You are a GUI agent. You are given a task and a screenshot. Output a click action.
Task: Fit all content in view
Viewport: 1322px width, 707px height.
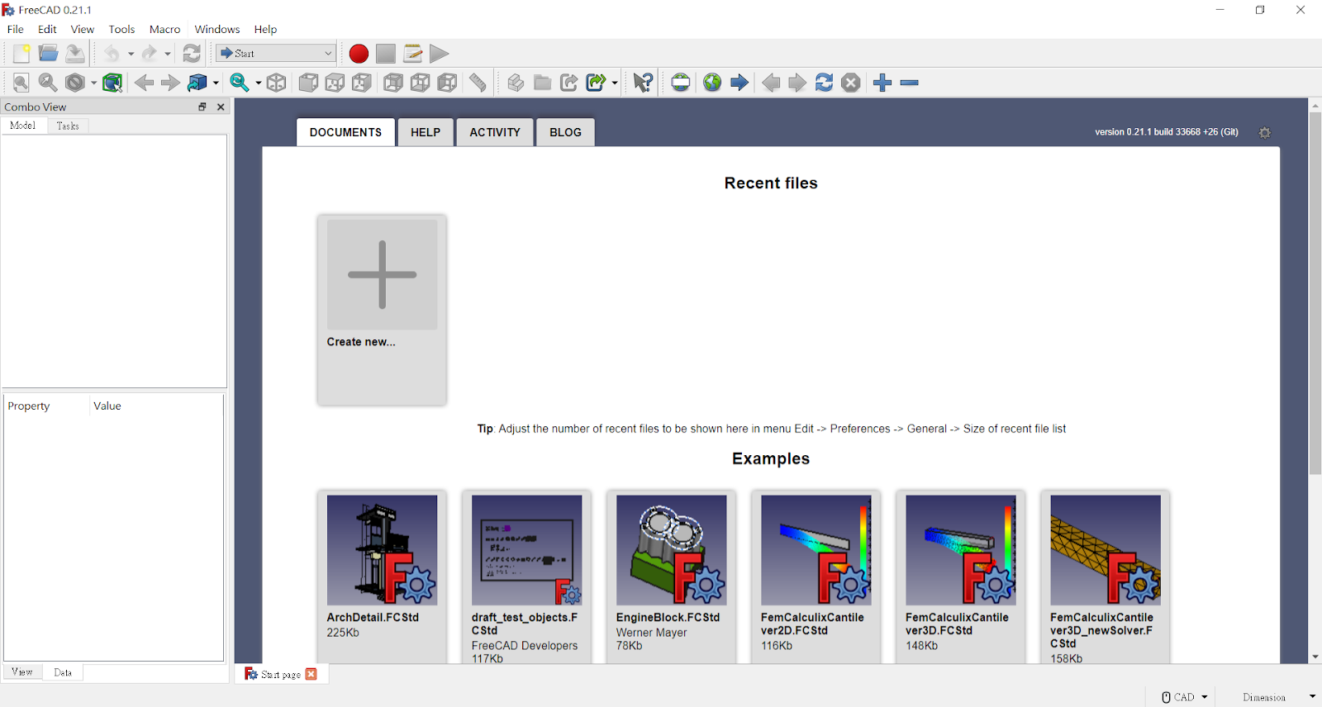click(x=21, y=83)
